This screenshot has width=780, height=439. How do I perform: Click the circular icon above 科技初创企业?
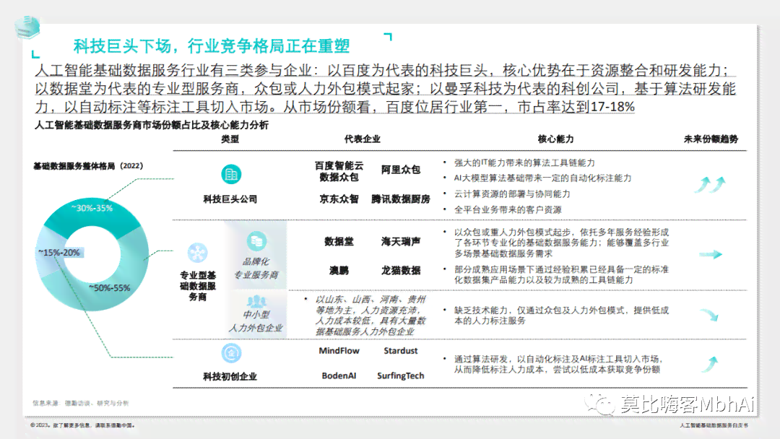[x=231, y=353]
